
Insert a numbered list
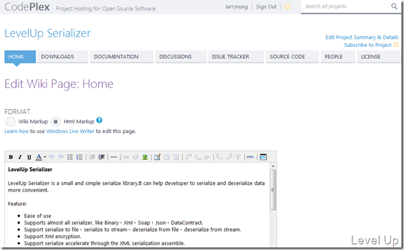pos(80,157)
